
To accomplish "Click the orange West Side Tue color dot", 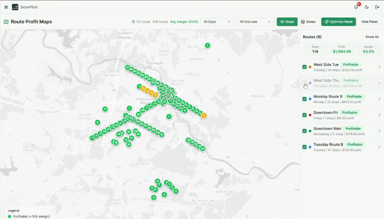I will [x=310, y=67].
